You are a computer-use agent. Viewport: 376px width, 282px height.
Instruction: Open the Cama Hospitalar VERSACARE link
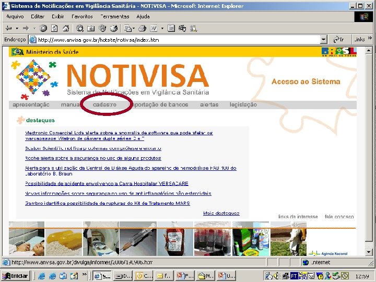point(107,184)
